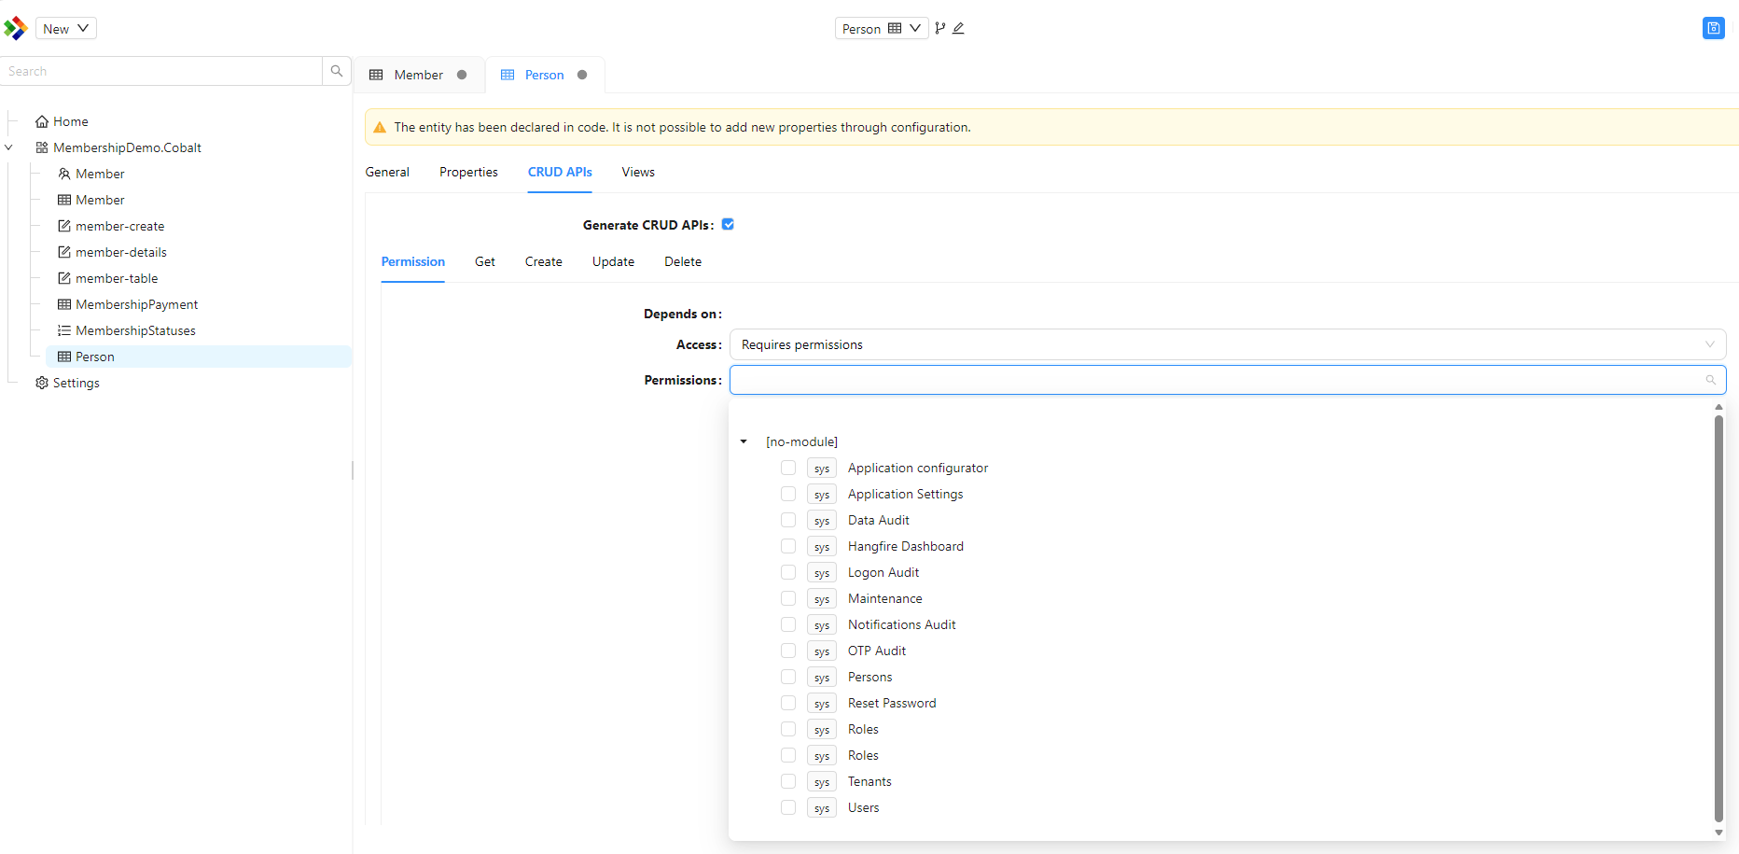Screen dimensions: 1739x854
Task: Collapse the [no-module] tree group
Action: 744,441
